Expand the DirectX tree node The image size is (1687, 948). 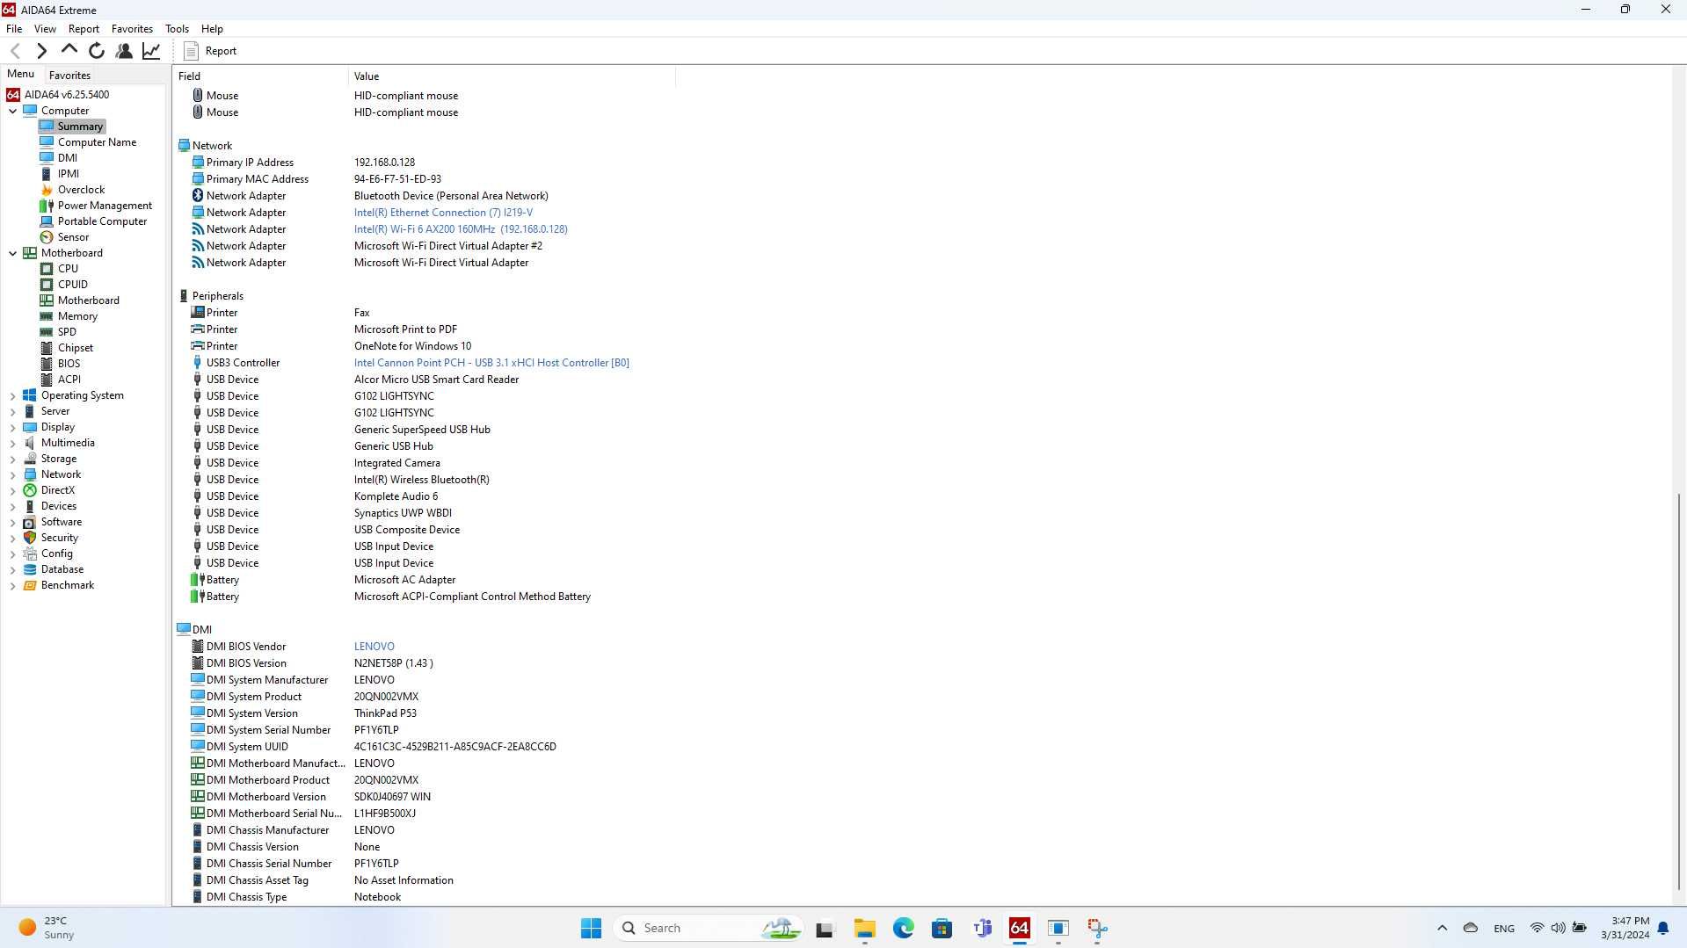12,491
